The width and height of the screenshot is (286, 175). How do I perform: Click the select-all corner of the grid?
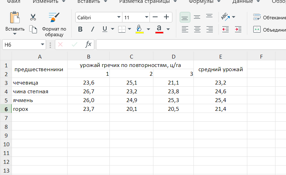point(6,56)
